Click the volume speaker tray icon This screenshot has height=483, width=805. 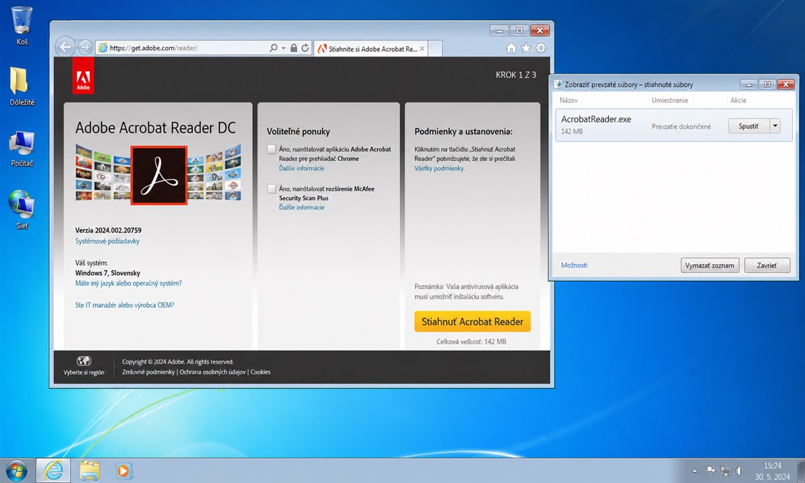pyautogui.click(x=741, y=470)
